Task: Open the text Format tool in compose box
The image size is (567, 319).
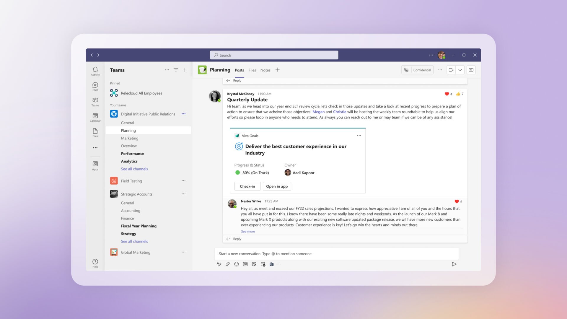Action: (x=219, y=264)
